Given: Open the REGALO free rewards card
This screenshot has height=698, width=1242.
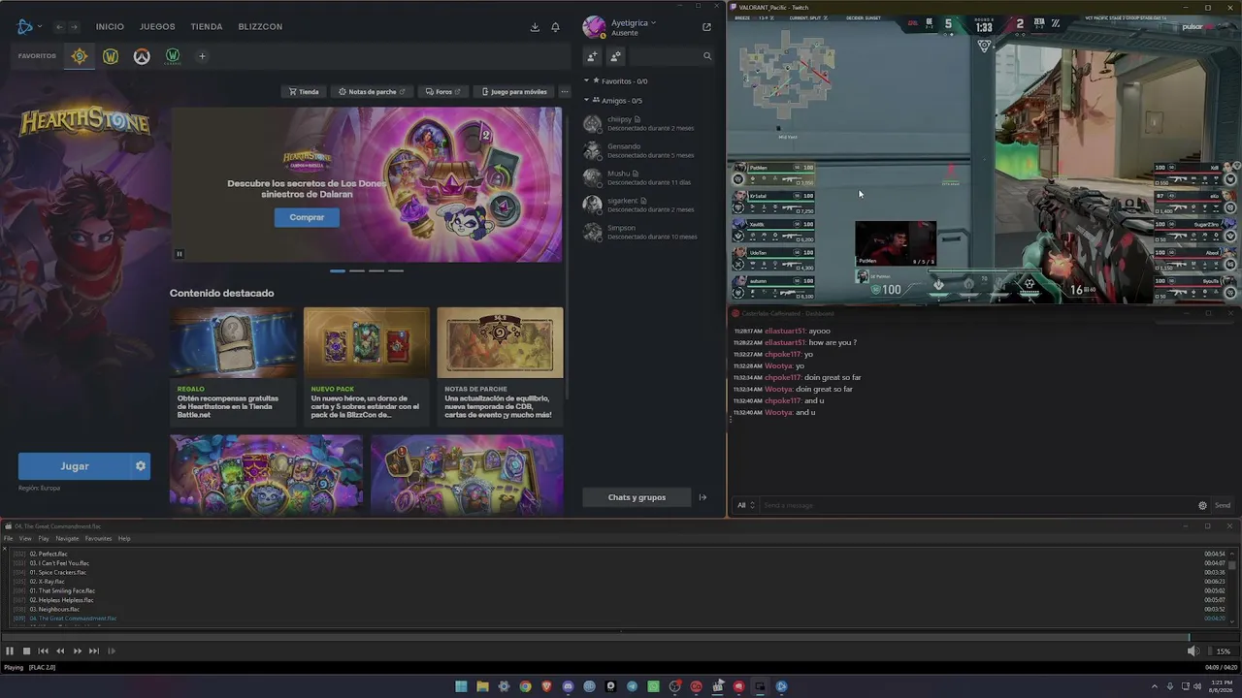Looking at the screenshot, I should 233,366.
